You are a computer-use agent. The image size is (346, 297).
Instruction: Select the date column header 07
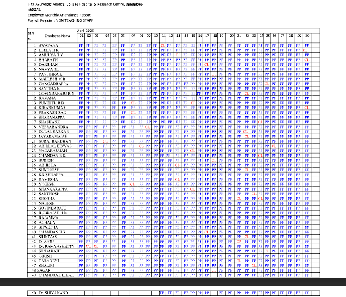(134, 36)
